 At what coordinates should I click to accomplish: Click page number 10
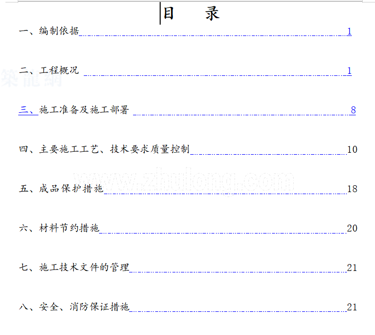[352, 149]
